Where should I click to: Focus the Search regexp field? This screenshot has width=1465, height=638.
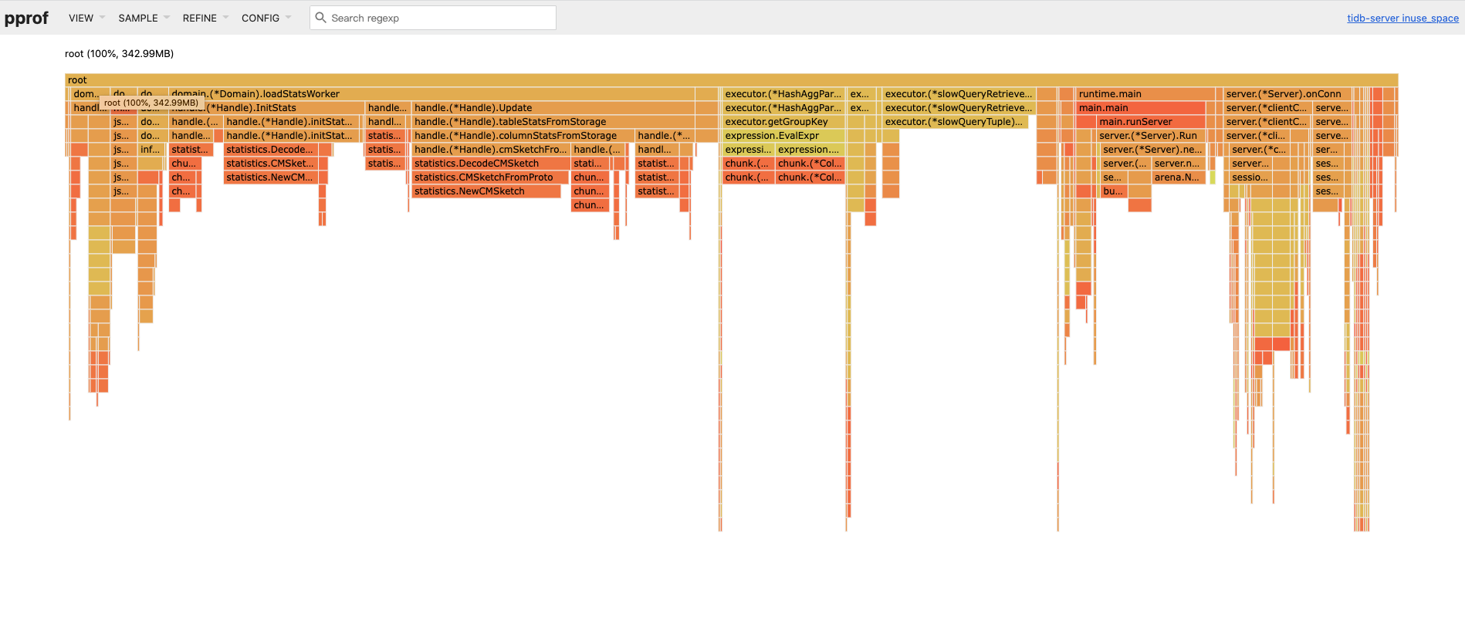coord(440,18)
